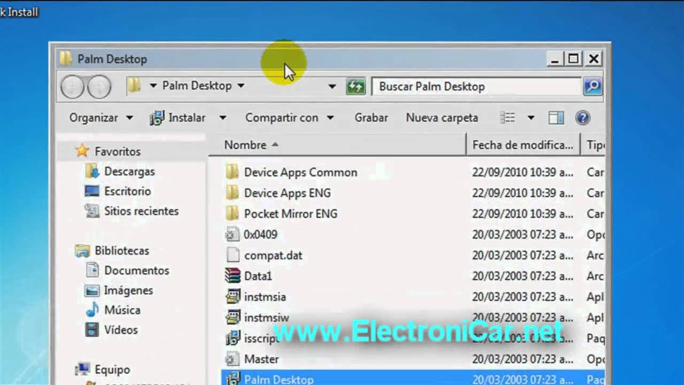684x385 pixels.
Task: Toggle the preview pane icon
Action: [x=556, y=118]
